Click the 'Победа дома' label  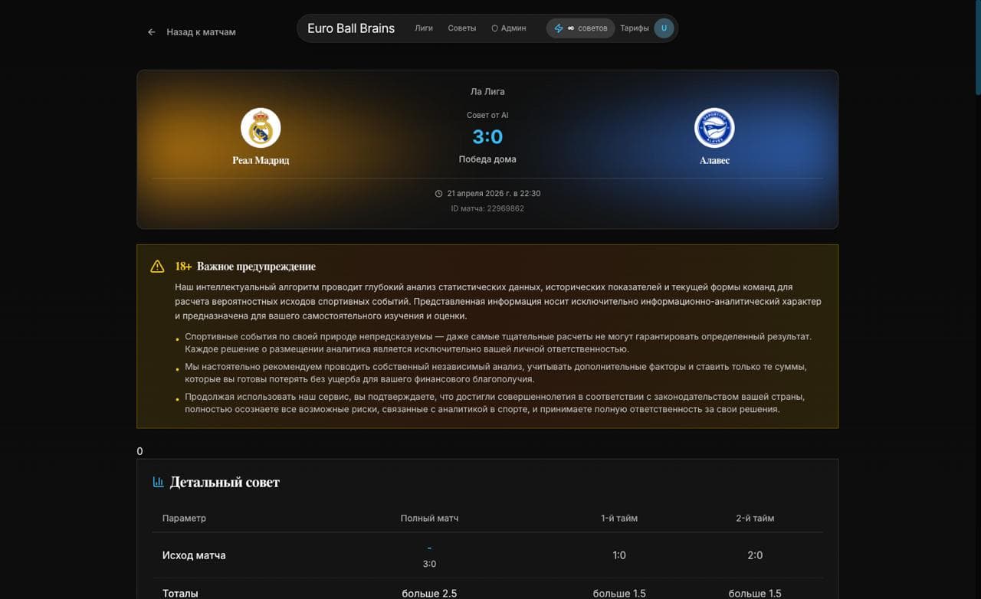(487, 159)
